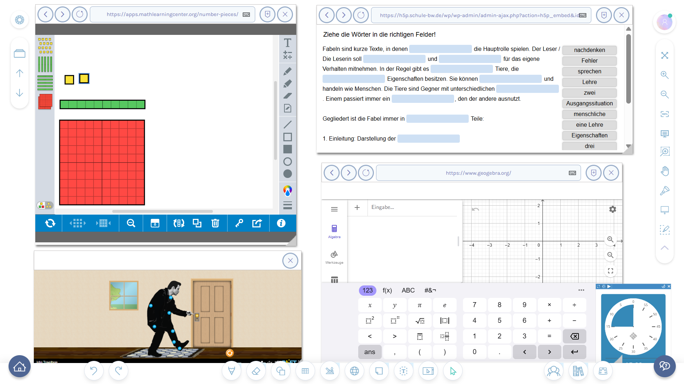Viewport: 684px width, 384px height.
Task: Select the text tool in Number Pieces
Action: point(287,43)
